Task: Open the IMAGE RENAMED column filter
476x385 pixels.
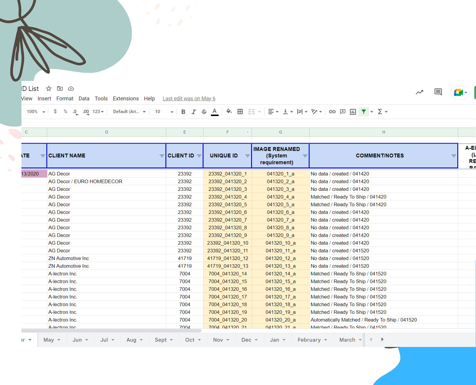Action: click(x=305, y=156)
